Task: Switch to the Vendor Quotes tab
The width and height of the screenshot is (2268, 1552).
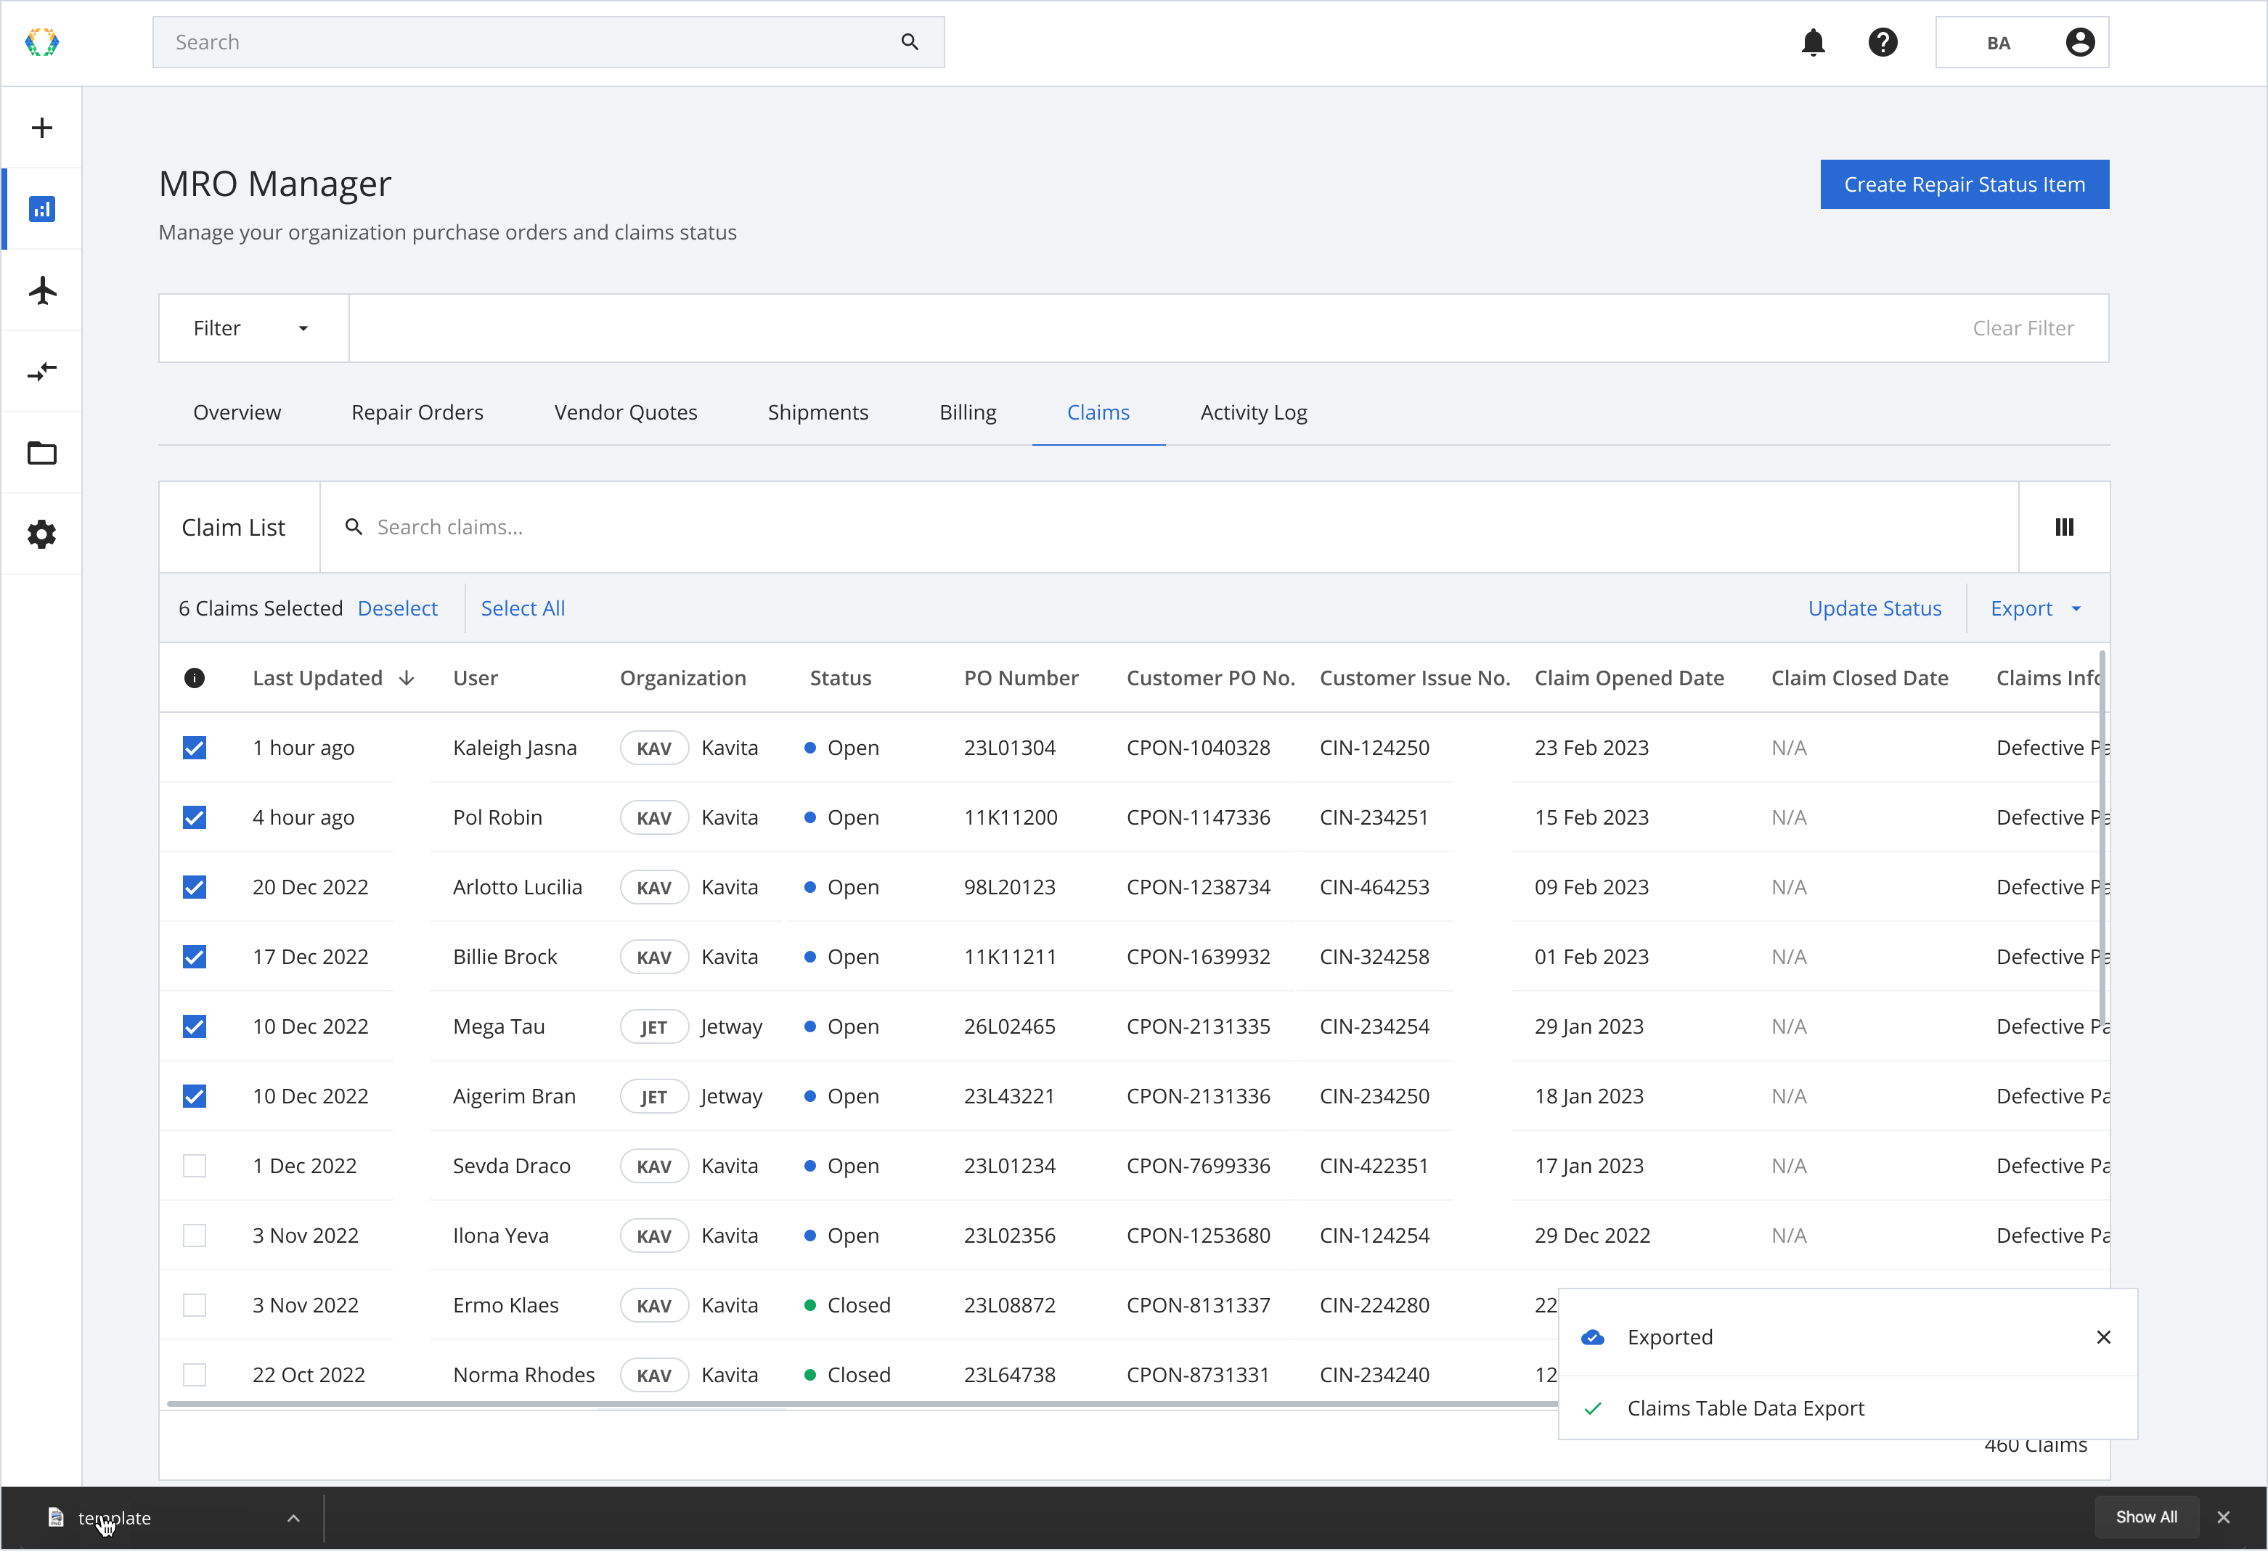Action: 626,412
